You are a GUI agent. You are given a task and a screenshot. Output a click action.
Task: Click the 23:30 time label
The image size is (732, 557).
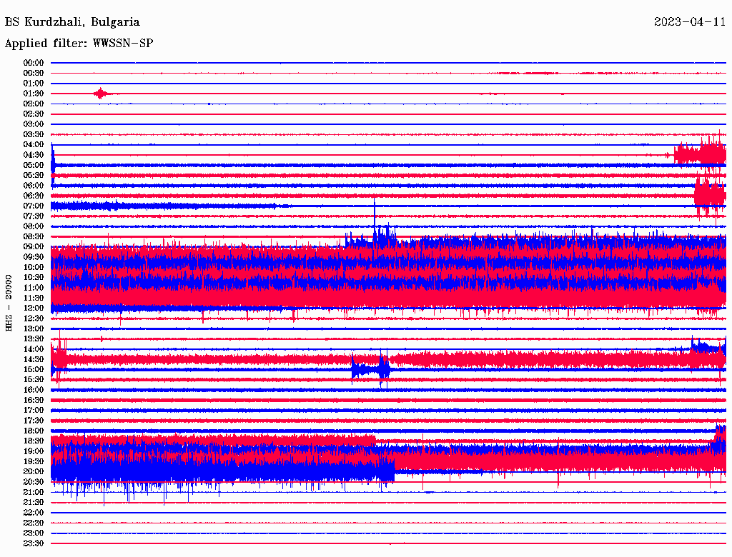click(x=34, y=543)
